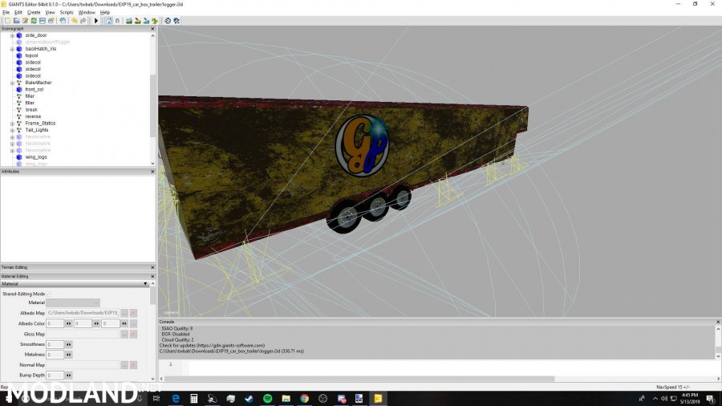Close the Scenegraph panel
Screen dimensions: 722x406
(x=152, y=29)
